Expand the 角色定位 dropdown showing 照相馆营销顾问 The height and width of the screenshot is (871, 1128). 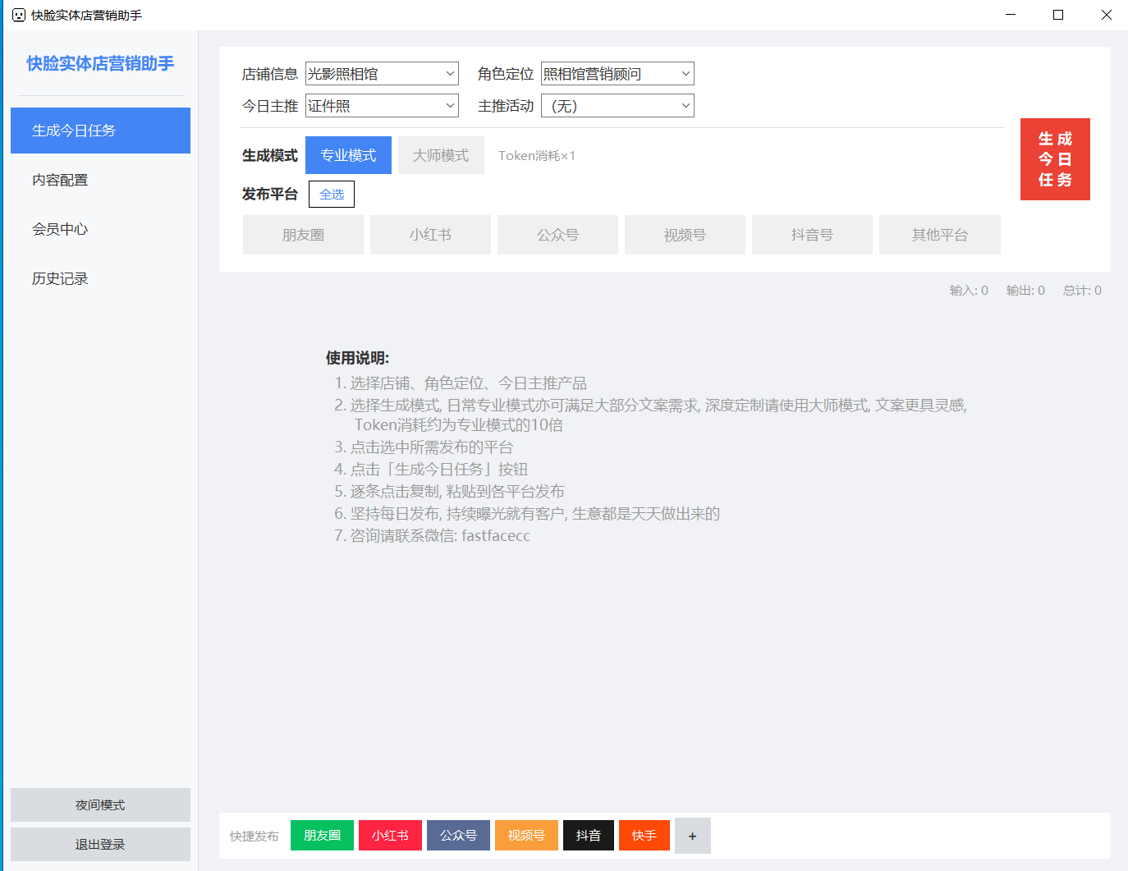click(617, 74)
